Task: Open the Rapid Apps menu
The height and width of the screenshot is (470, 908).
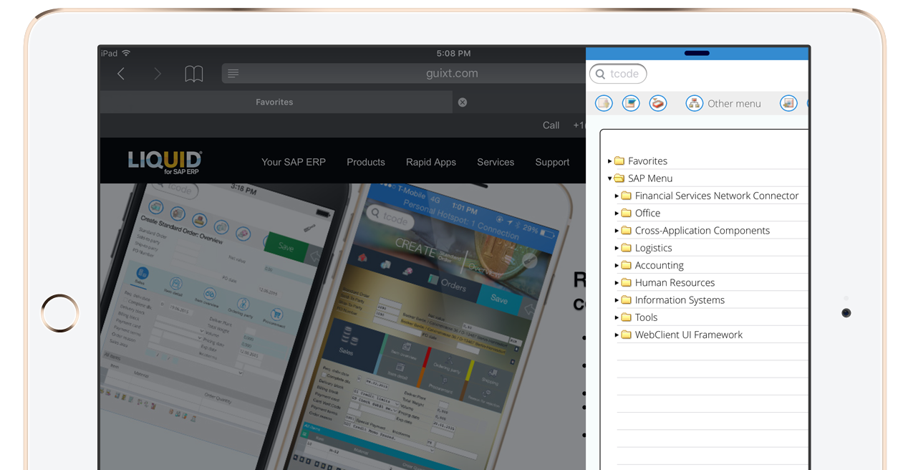Action: [431, 162]
